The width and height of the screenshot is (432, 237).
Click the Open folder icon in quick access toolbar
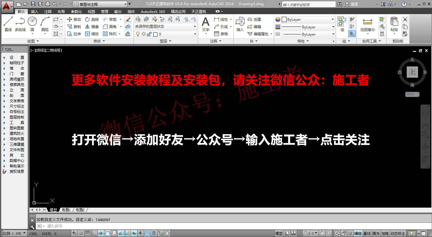(x=26, y=4)
